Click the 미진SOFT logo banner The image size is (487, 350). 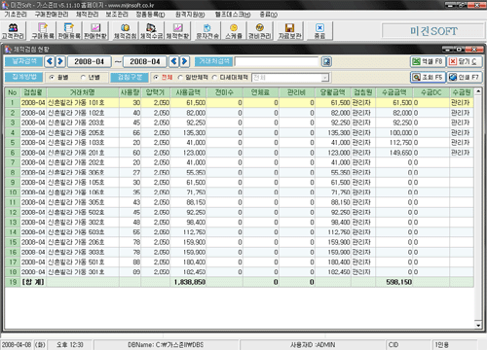[433, 31]
